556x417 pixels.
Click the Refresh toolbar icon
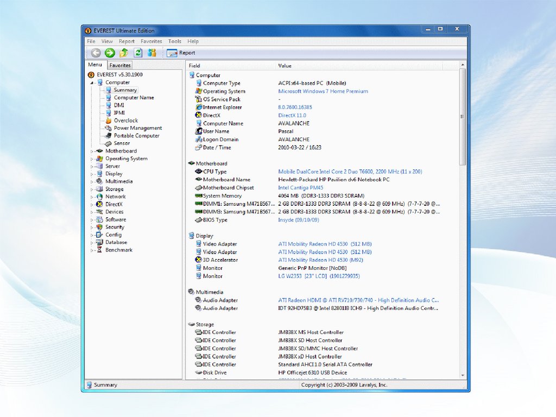[138, 53]
